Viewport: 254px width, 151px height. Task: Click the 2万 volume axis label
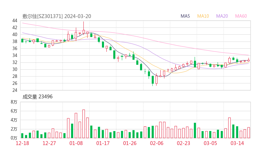pos(14,129)
